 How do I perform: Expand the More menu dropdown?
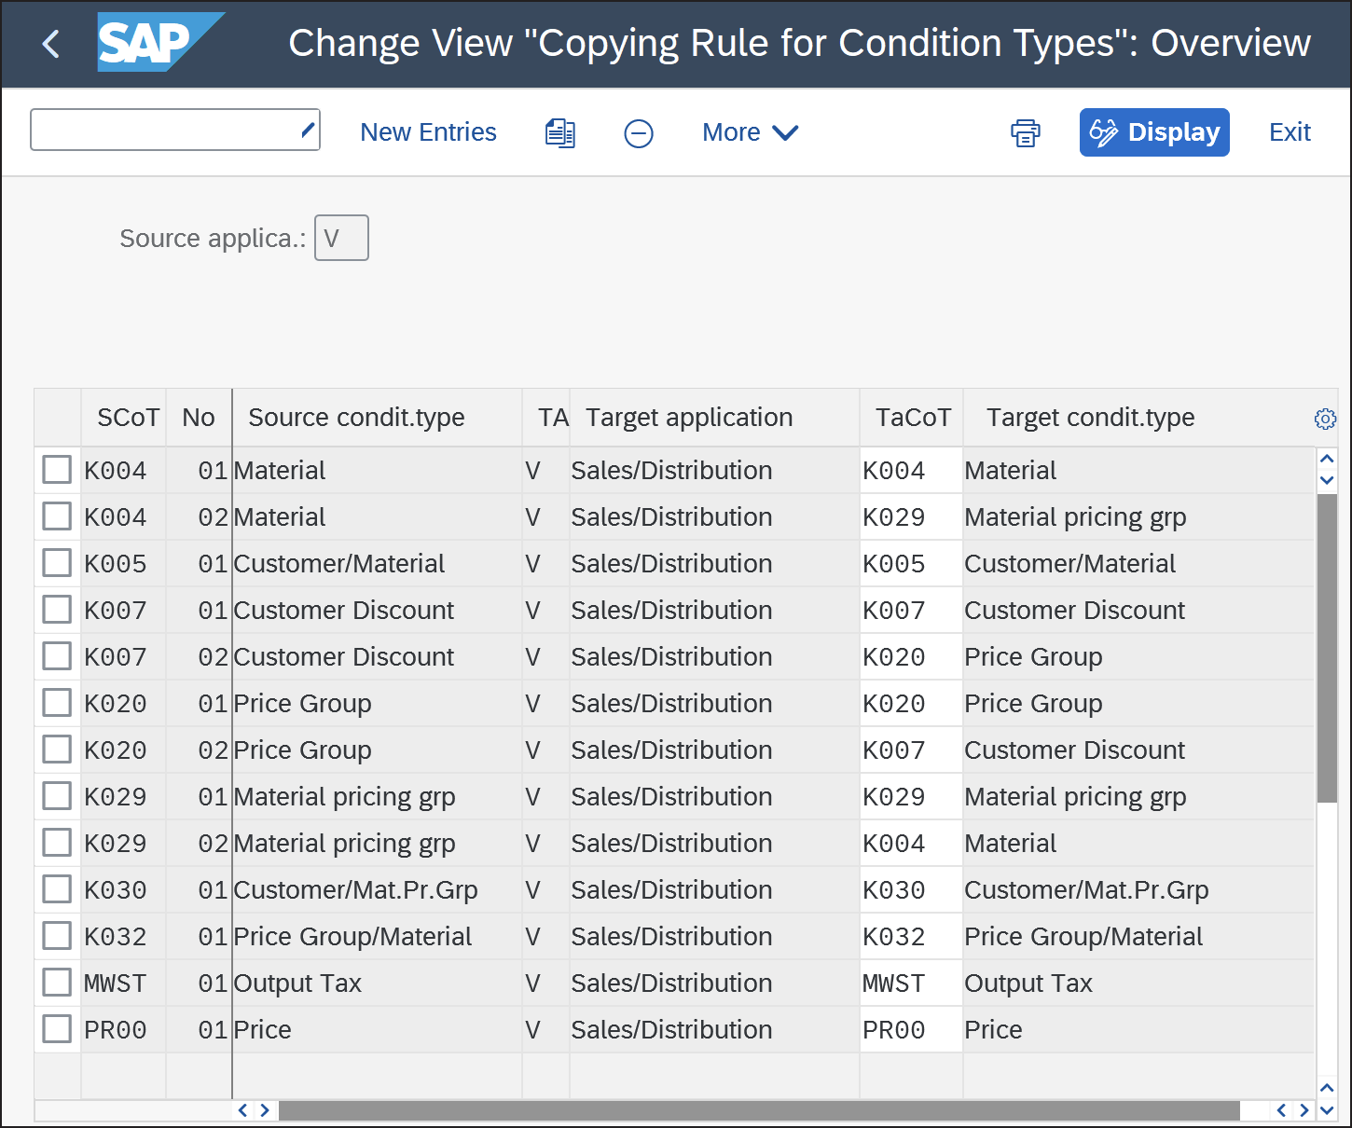coord(751,132)
